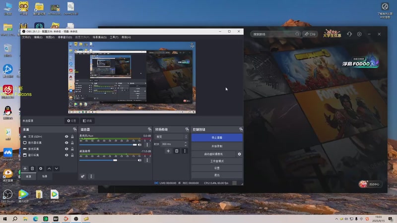Switch to the 场景 dock tab
The image size is (397, 223).
pos(45,176)
